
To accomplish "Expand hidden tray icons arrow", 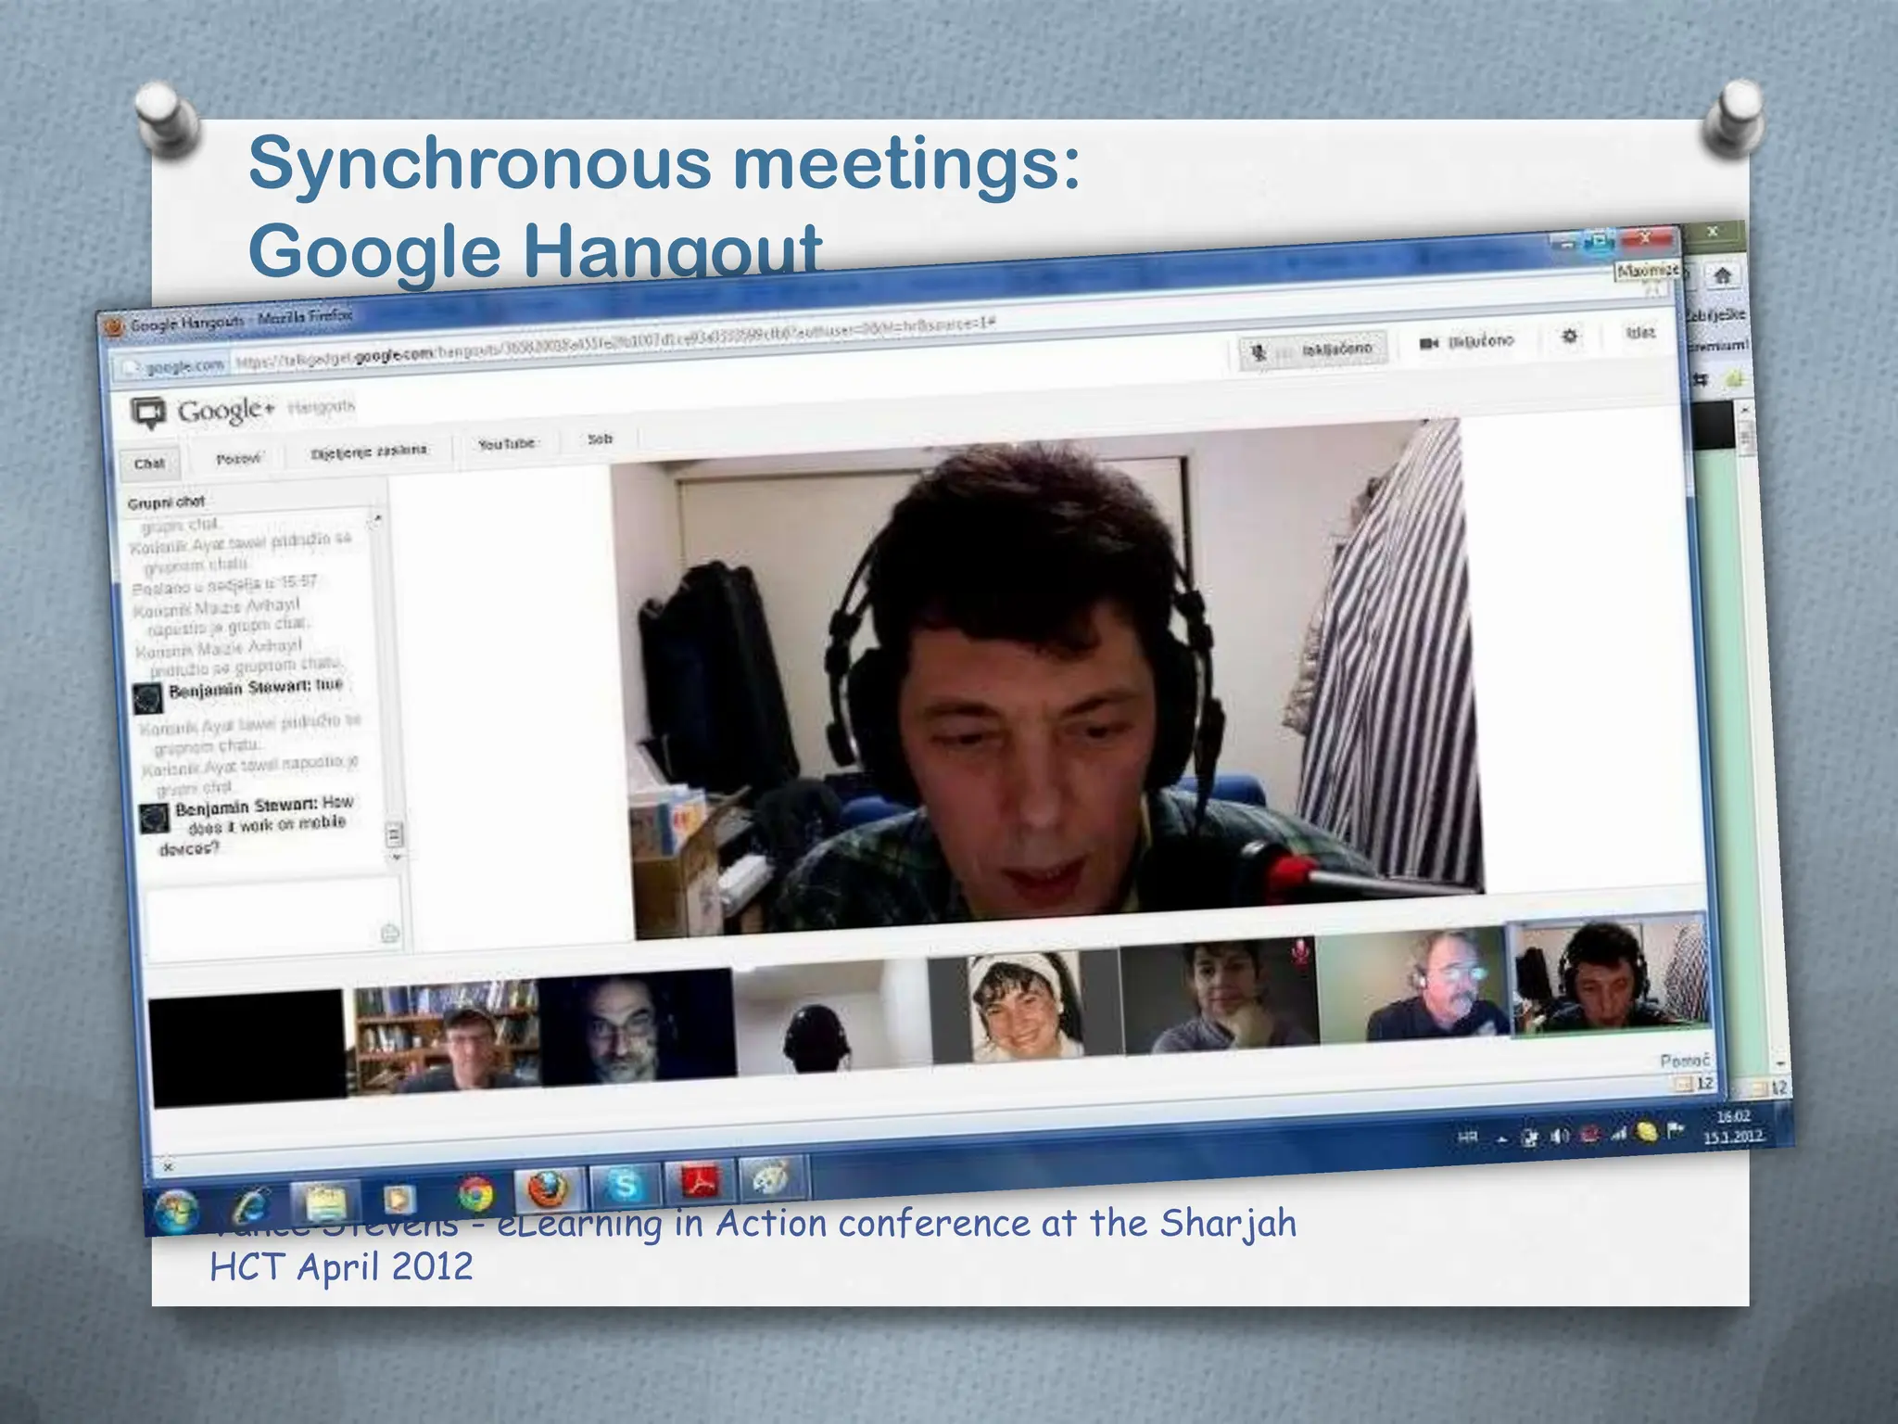I will point(1502,1139).
